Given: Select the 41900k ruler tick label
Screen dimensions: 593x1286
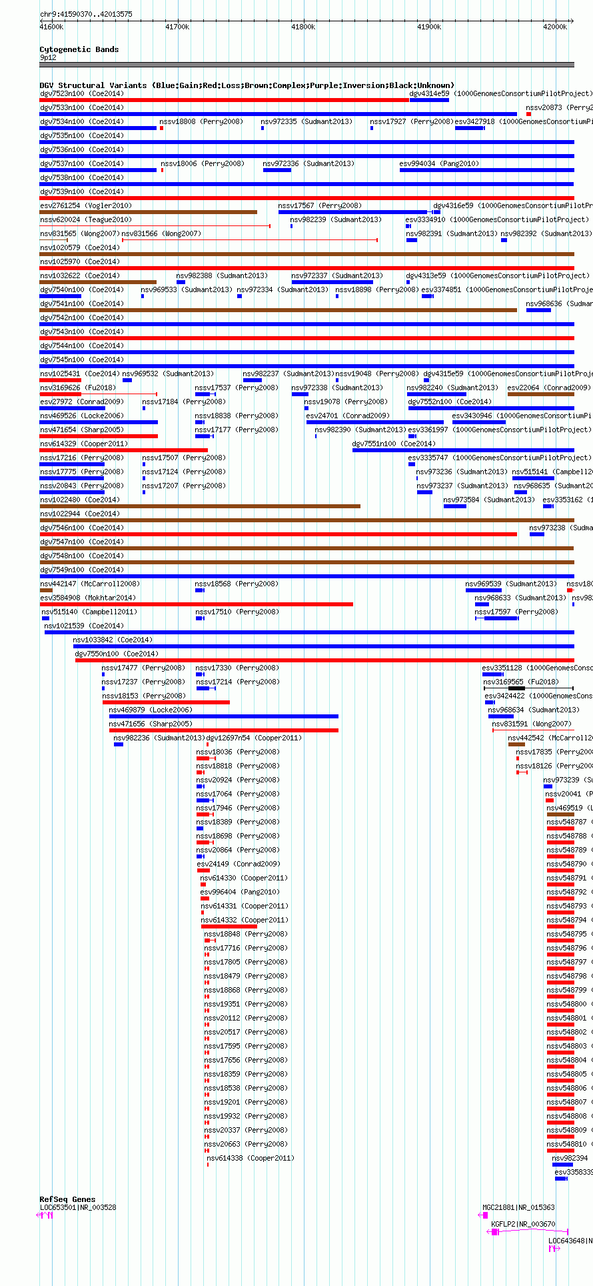Looking at the screenshot, I should (x=429, y=27).
